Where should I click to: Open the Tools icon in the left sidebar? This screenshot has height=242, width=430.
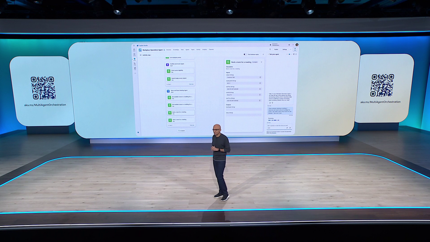click(x=135, y=68)
